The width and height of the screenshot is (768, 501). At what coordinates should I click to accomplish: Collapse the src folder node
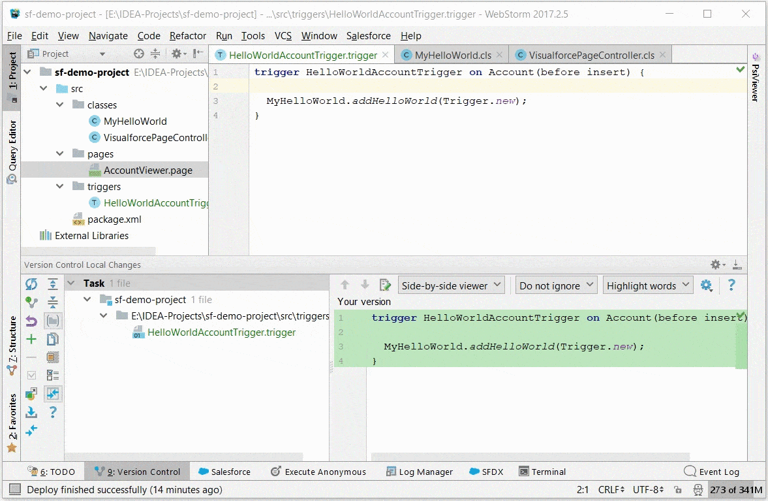pyautogui.click(x=44, y=88)
